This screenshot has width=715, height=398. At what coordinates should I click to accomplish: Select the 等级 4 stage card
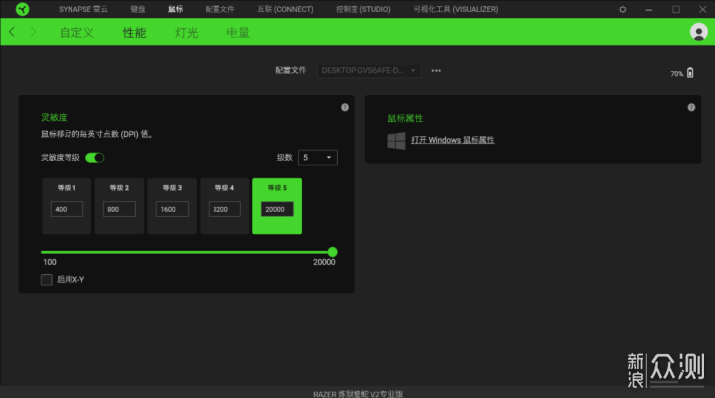click(224, 206)
